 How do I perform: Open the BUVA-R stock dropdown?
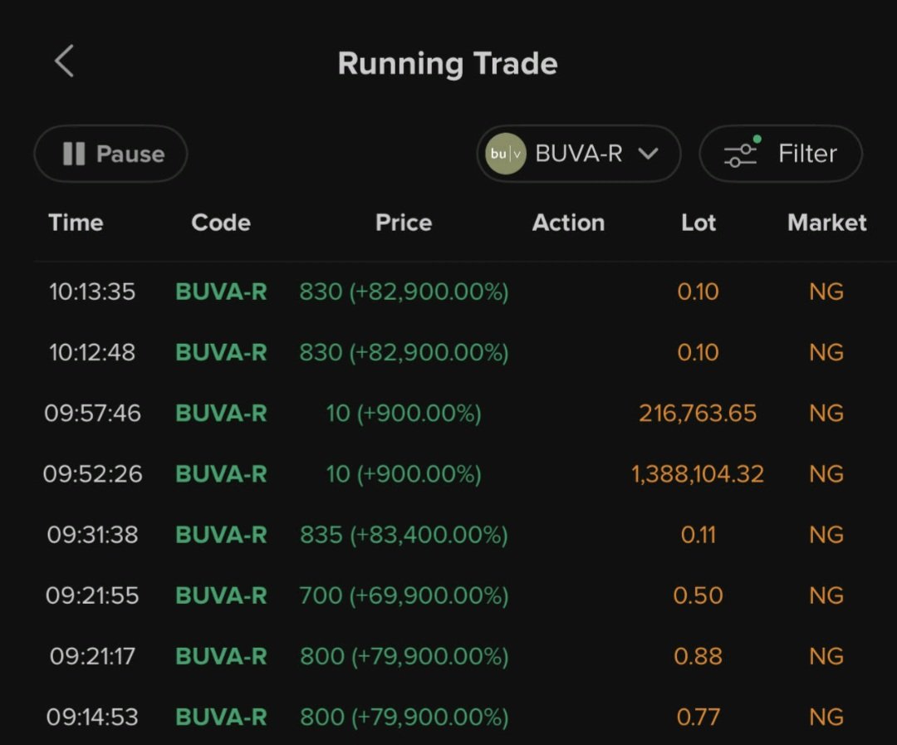pyautogui.click(x=578, y=154)
